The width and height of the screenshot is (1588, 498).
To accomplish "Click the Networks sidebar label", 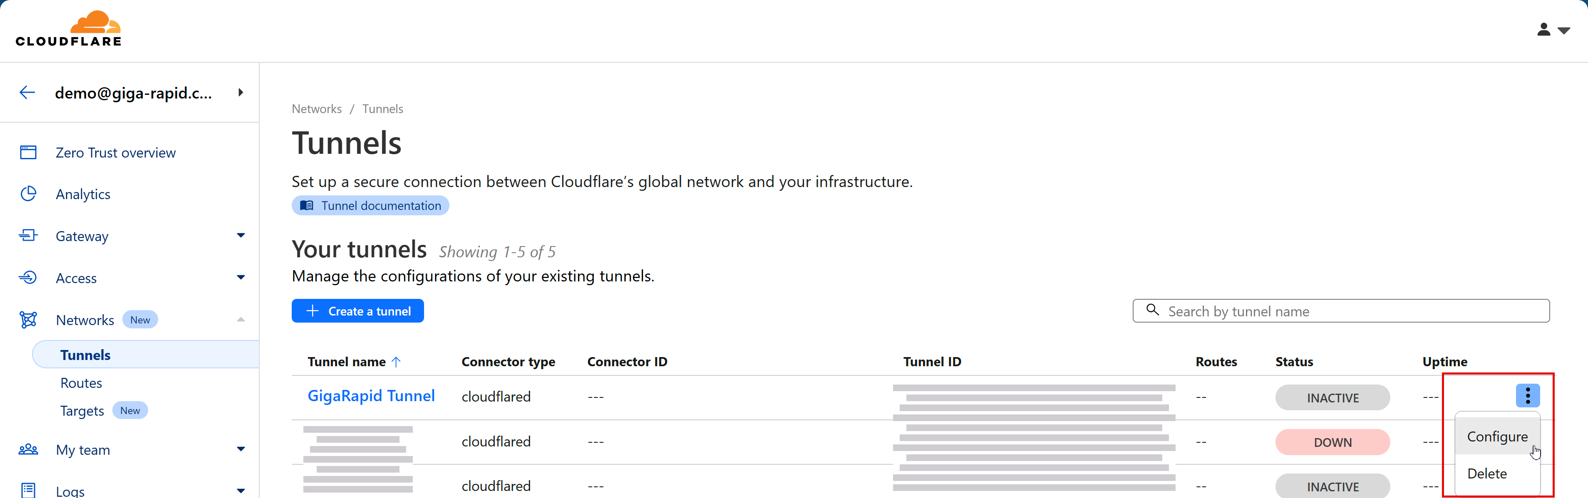I will coord(84,320).
